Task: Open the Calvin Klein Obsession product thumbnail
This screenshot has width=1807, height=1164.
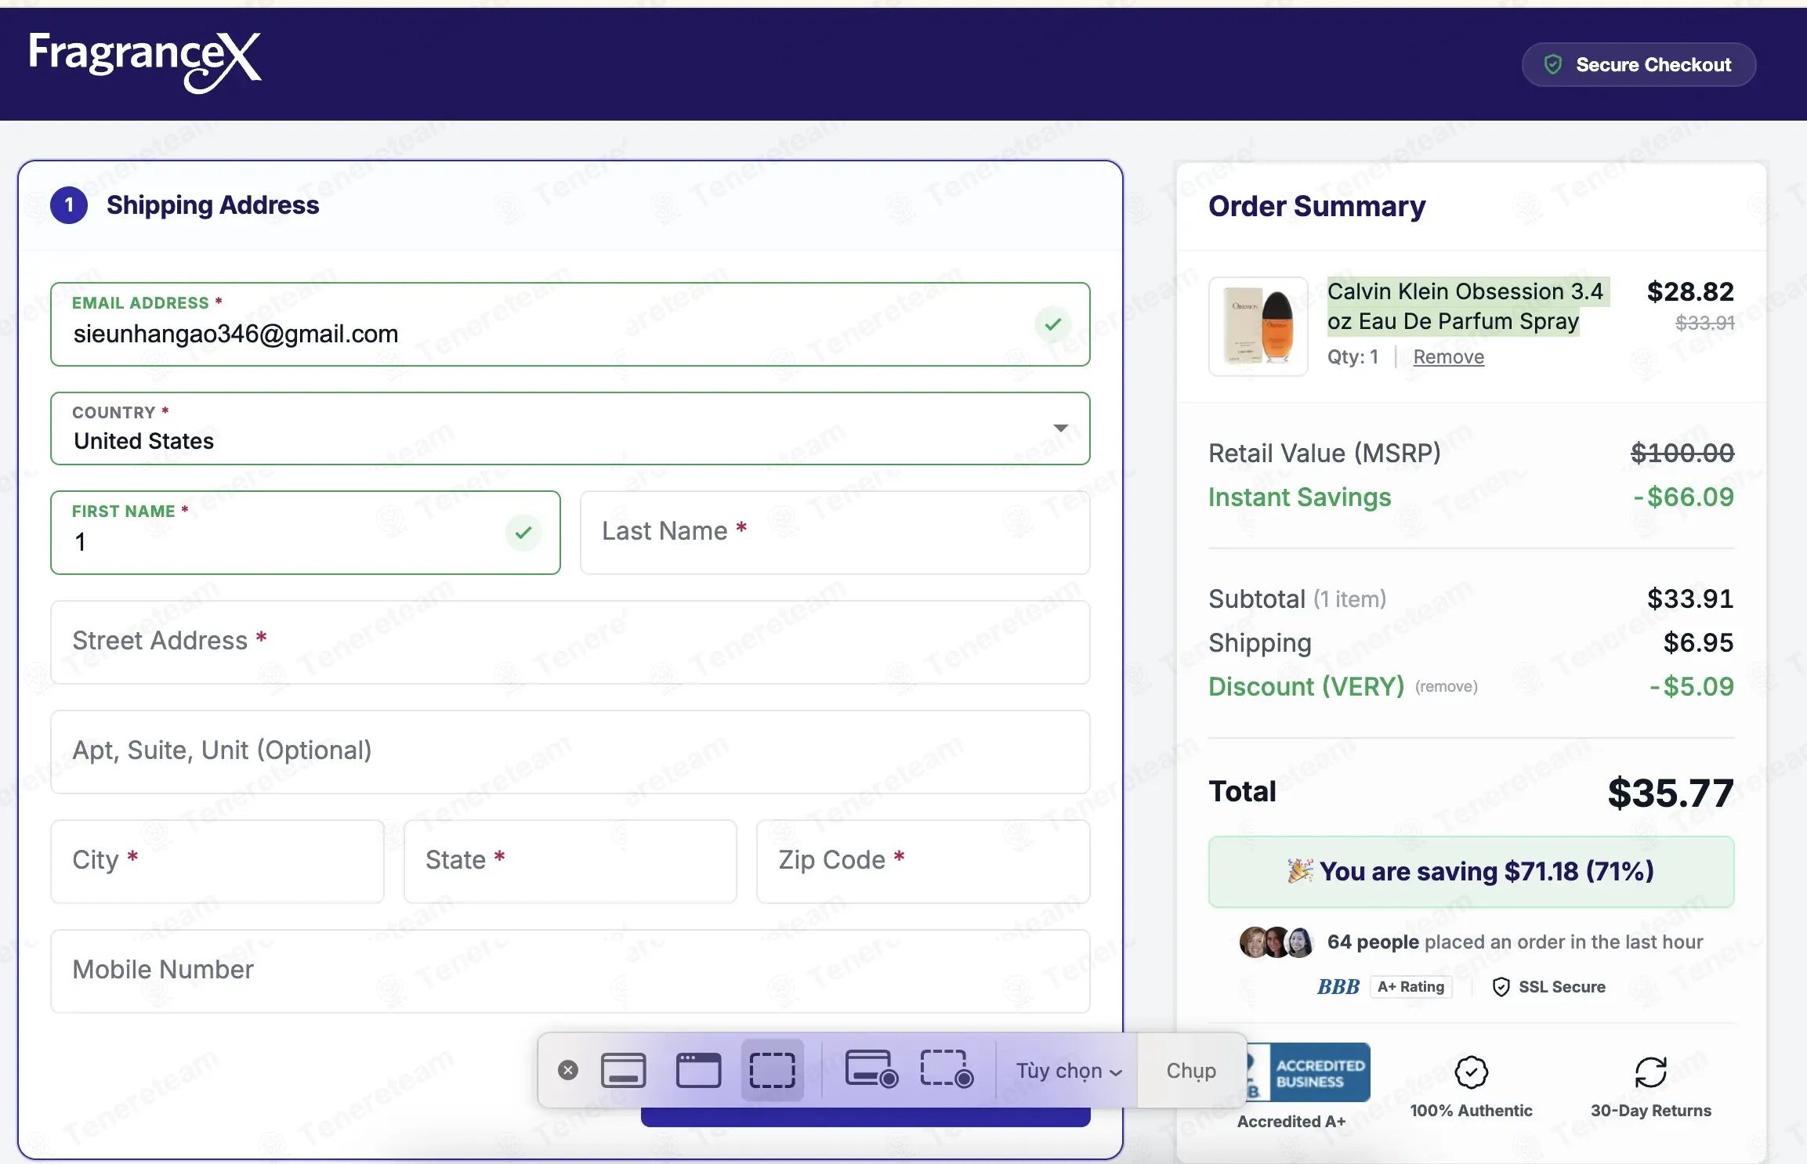Action: pyautogui.click(x=1258, y=327)
